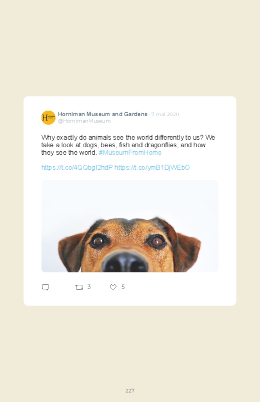Click the like count number 5
Screen dimensions: 260x402
click(x=123, y=287)
